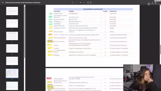Select the highlighted page 6 thumbnail
This screenshot has height=91, width=161.
[x=12, y=73]
